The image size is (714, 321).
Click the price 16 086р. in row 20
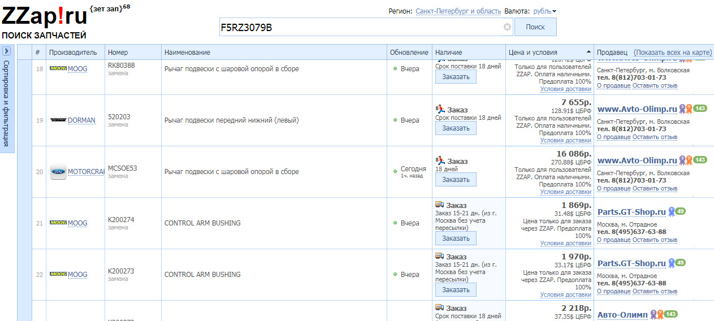pyautogui.click(x=574, y=154)
